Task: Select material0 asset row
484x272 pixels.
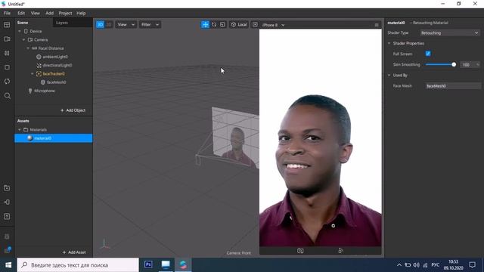Action: coord(54,138)
